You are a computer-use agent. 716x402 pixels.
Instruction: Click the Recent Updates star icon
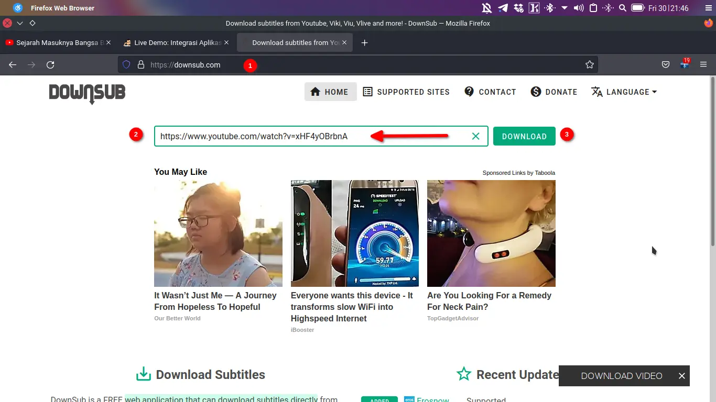coord(463,374)
